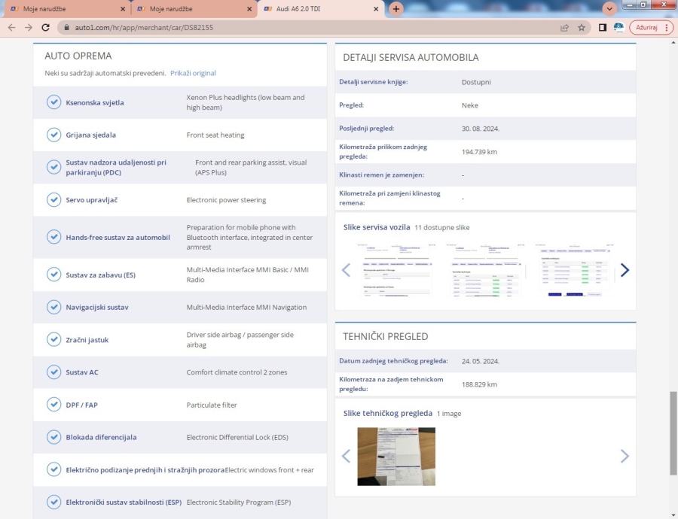Click the 'DETALJI SERVISA AUTOMOBILA' heading
This screenshot has width=678, height=519.
[x=411, y=57]
